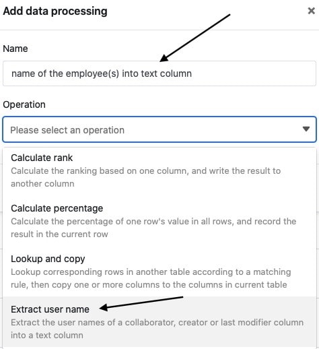Click the Calculate percentage description text
The height and width of the screenshot is (349, 319).
pyautogui.click(x=153, y=228)
